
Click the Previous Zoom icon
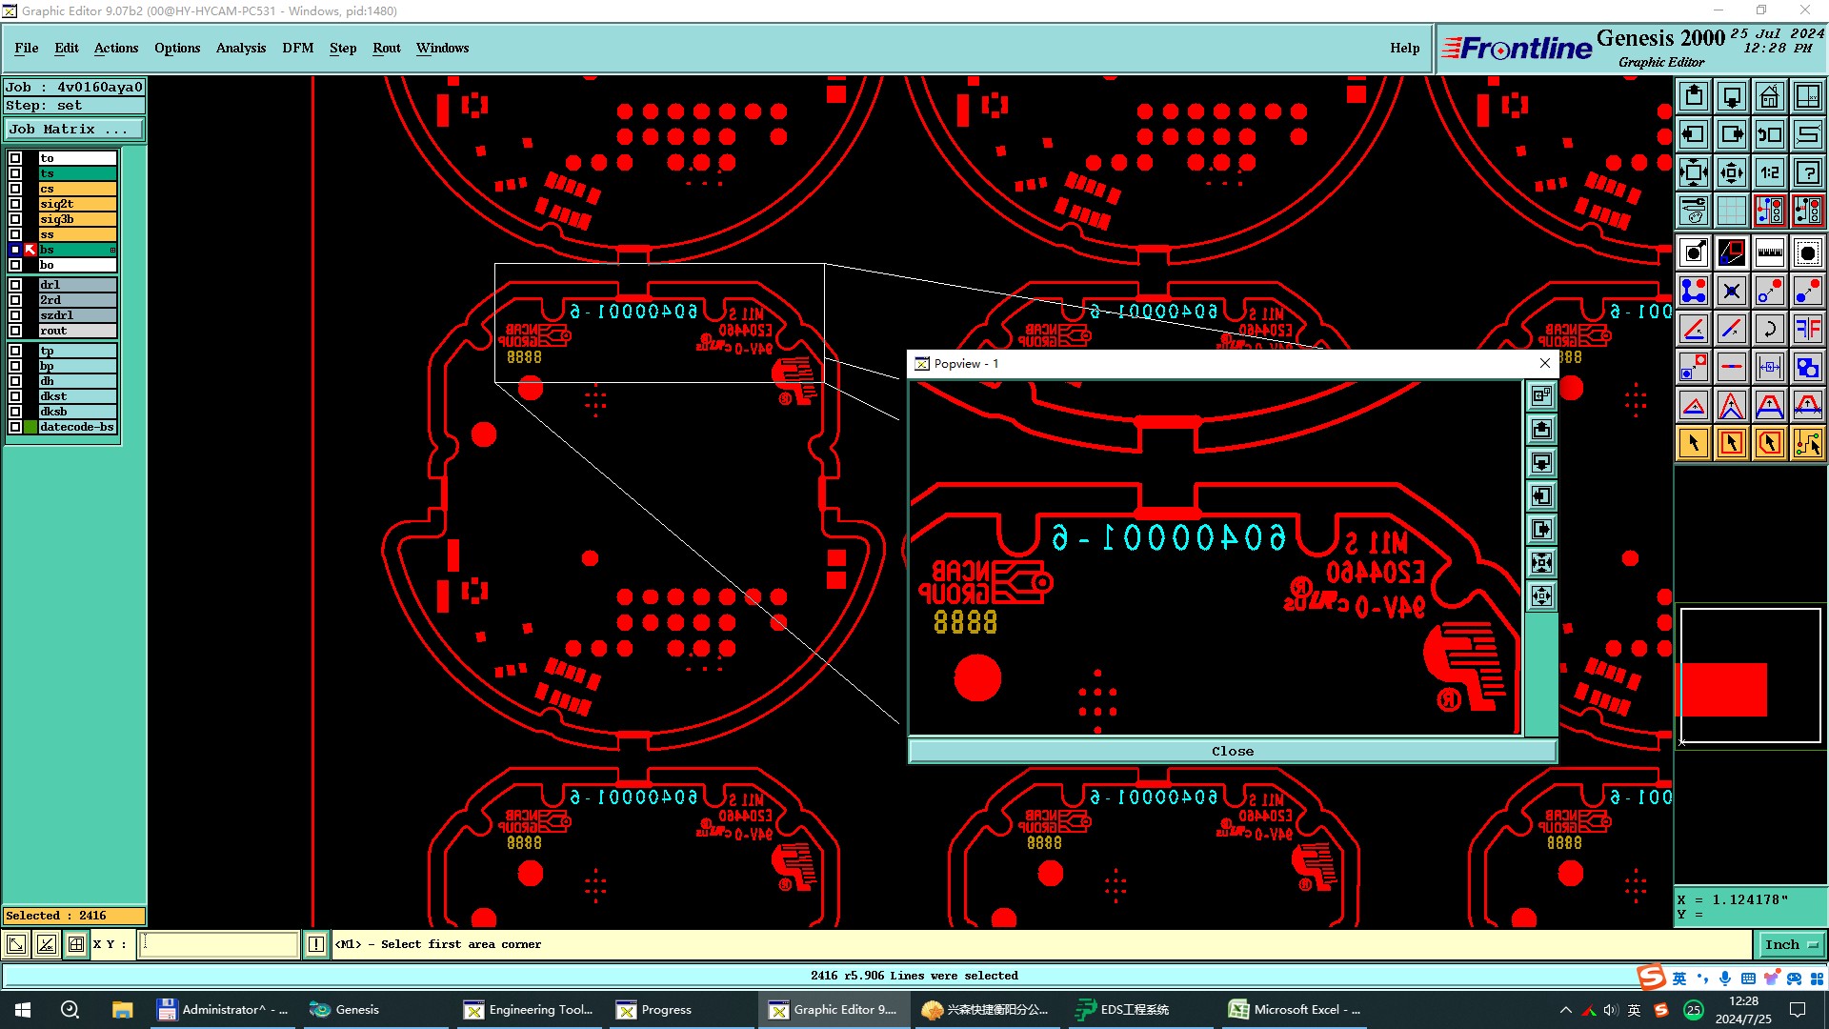click(x=1770, y=134)
